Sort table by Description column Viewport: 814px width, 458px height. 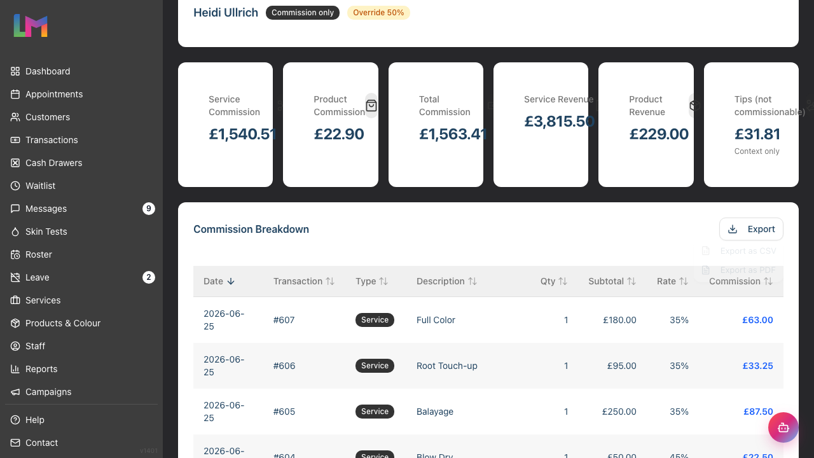point(446,281)
